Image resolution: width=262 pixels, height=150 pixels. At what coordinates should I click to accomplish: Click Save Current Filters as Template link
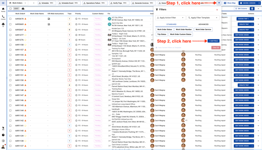coord(169,48)
